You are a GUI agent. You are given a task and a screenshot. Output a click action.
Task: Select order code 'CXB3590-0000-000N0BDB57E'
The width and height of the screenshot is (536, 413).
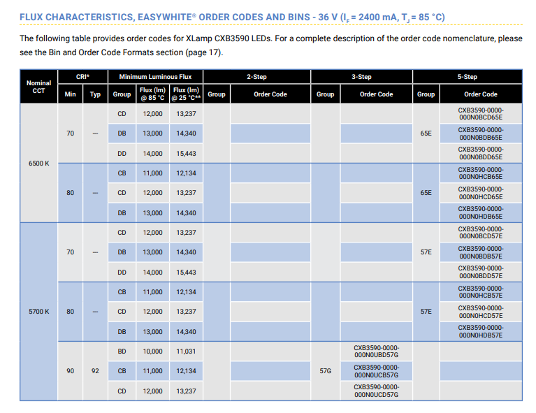(x=481, y=252)
